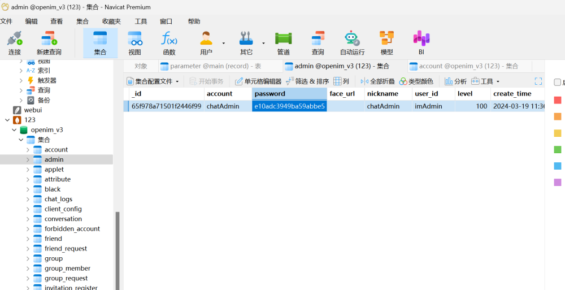Click the Model (模型) toolbar icon
This screenshot has height=290, width=565.
click(386, 44)
